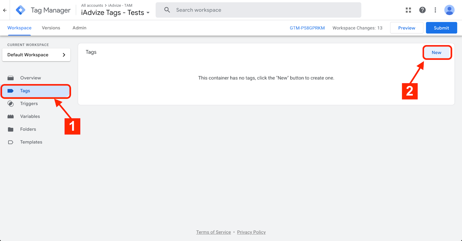This screenshot has width=462, height=241.
Task: Click the back arrow icon
Action: tap(5, 10)
